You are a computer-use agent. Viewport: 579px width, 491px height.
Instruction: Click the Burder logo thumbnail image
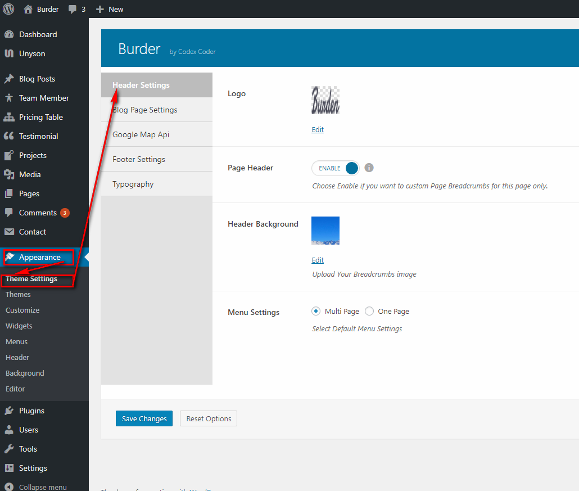pyautogui.click(x=325, y=100)
